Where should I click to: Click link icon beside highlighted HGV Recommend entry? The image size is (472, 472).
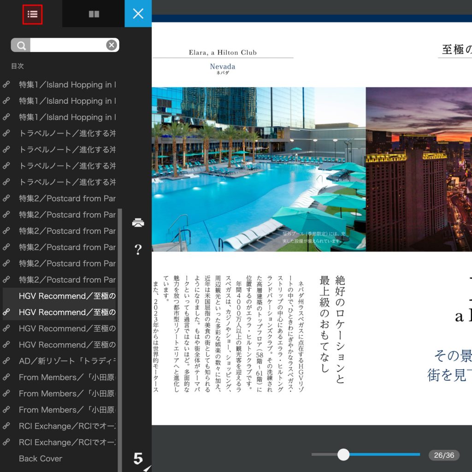6,312
